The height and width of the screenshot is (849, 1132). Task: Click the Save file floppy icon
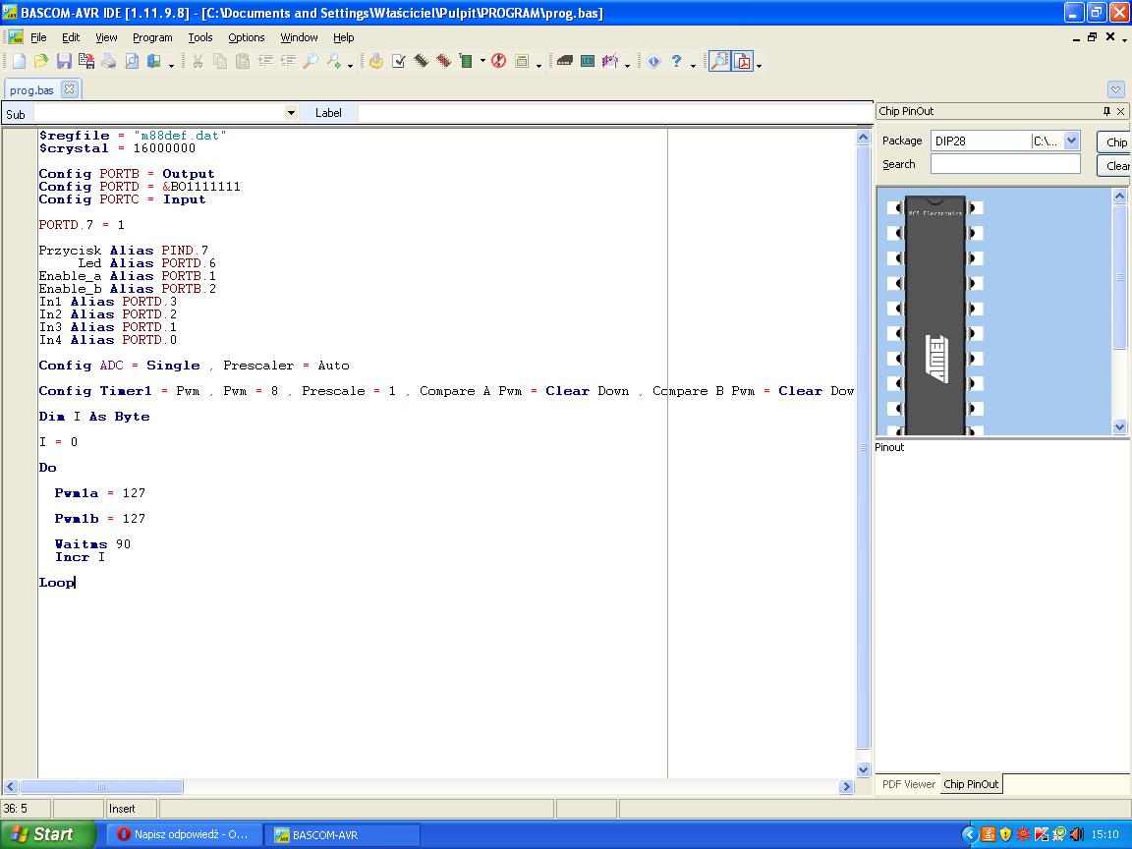pyautogui.click(x=63, y=61)
